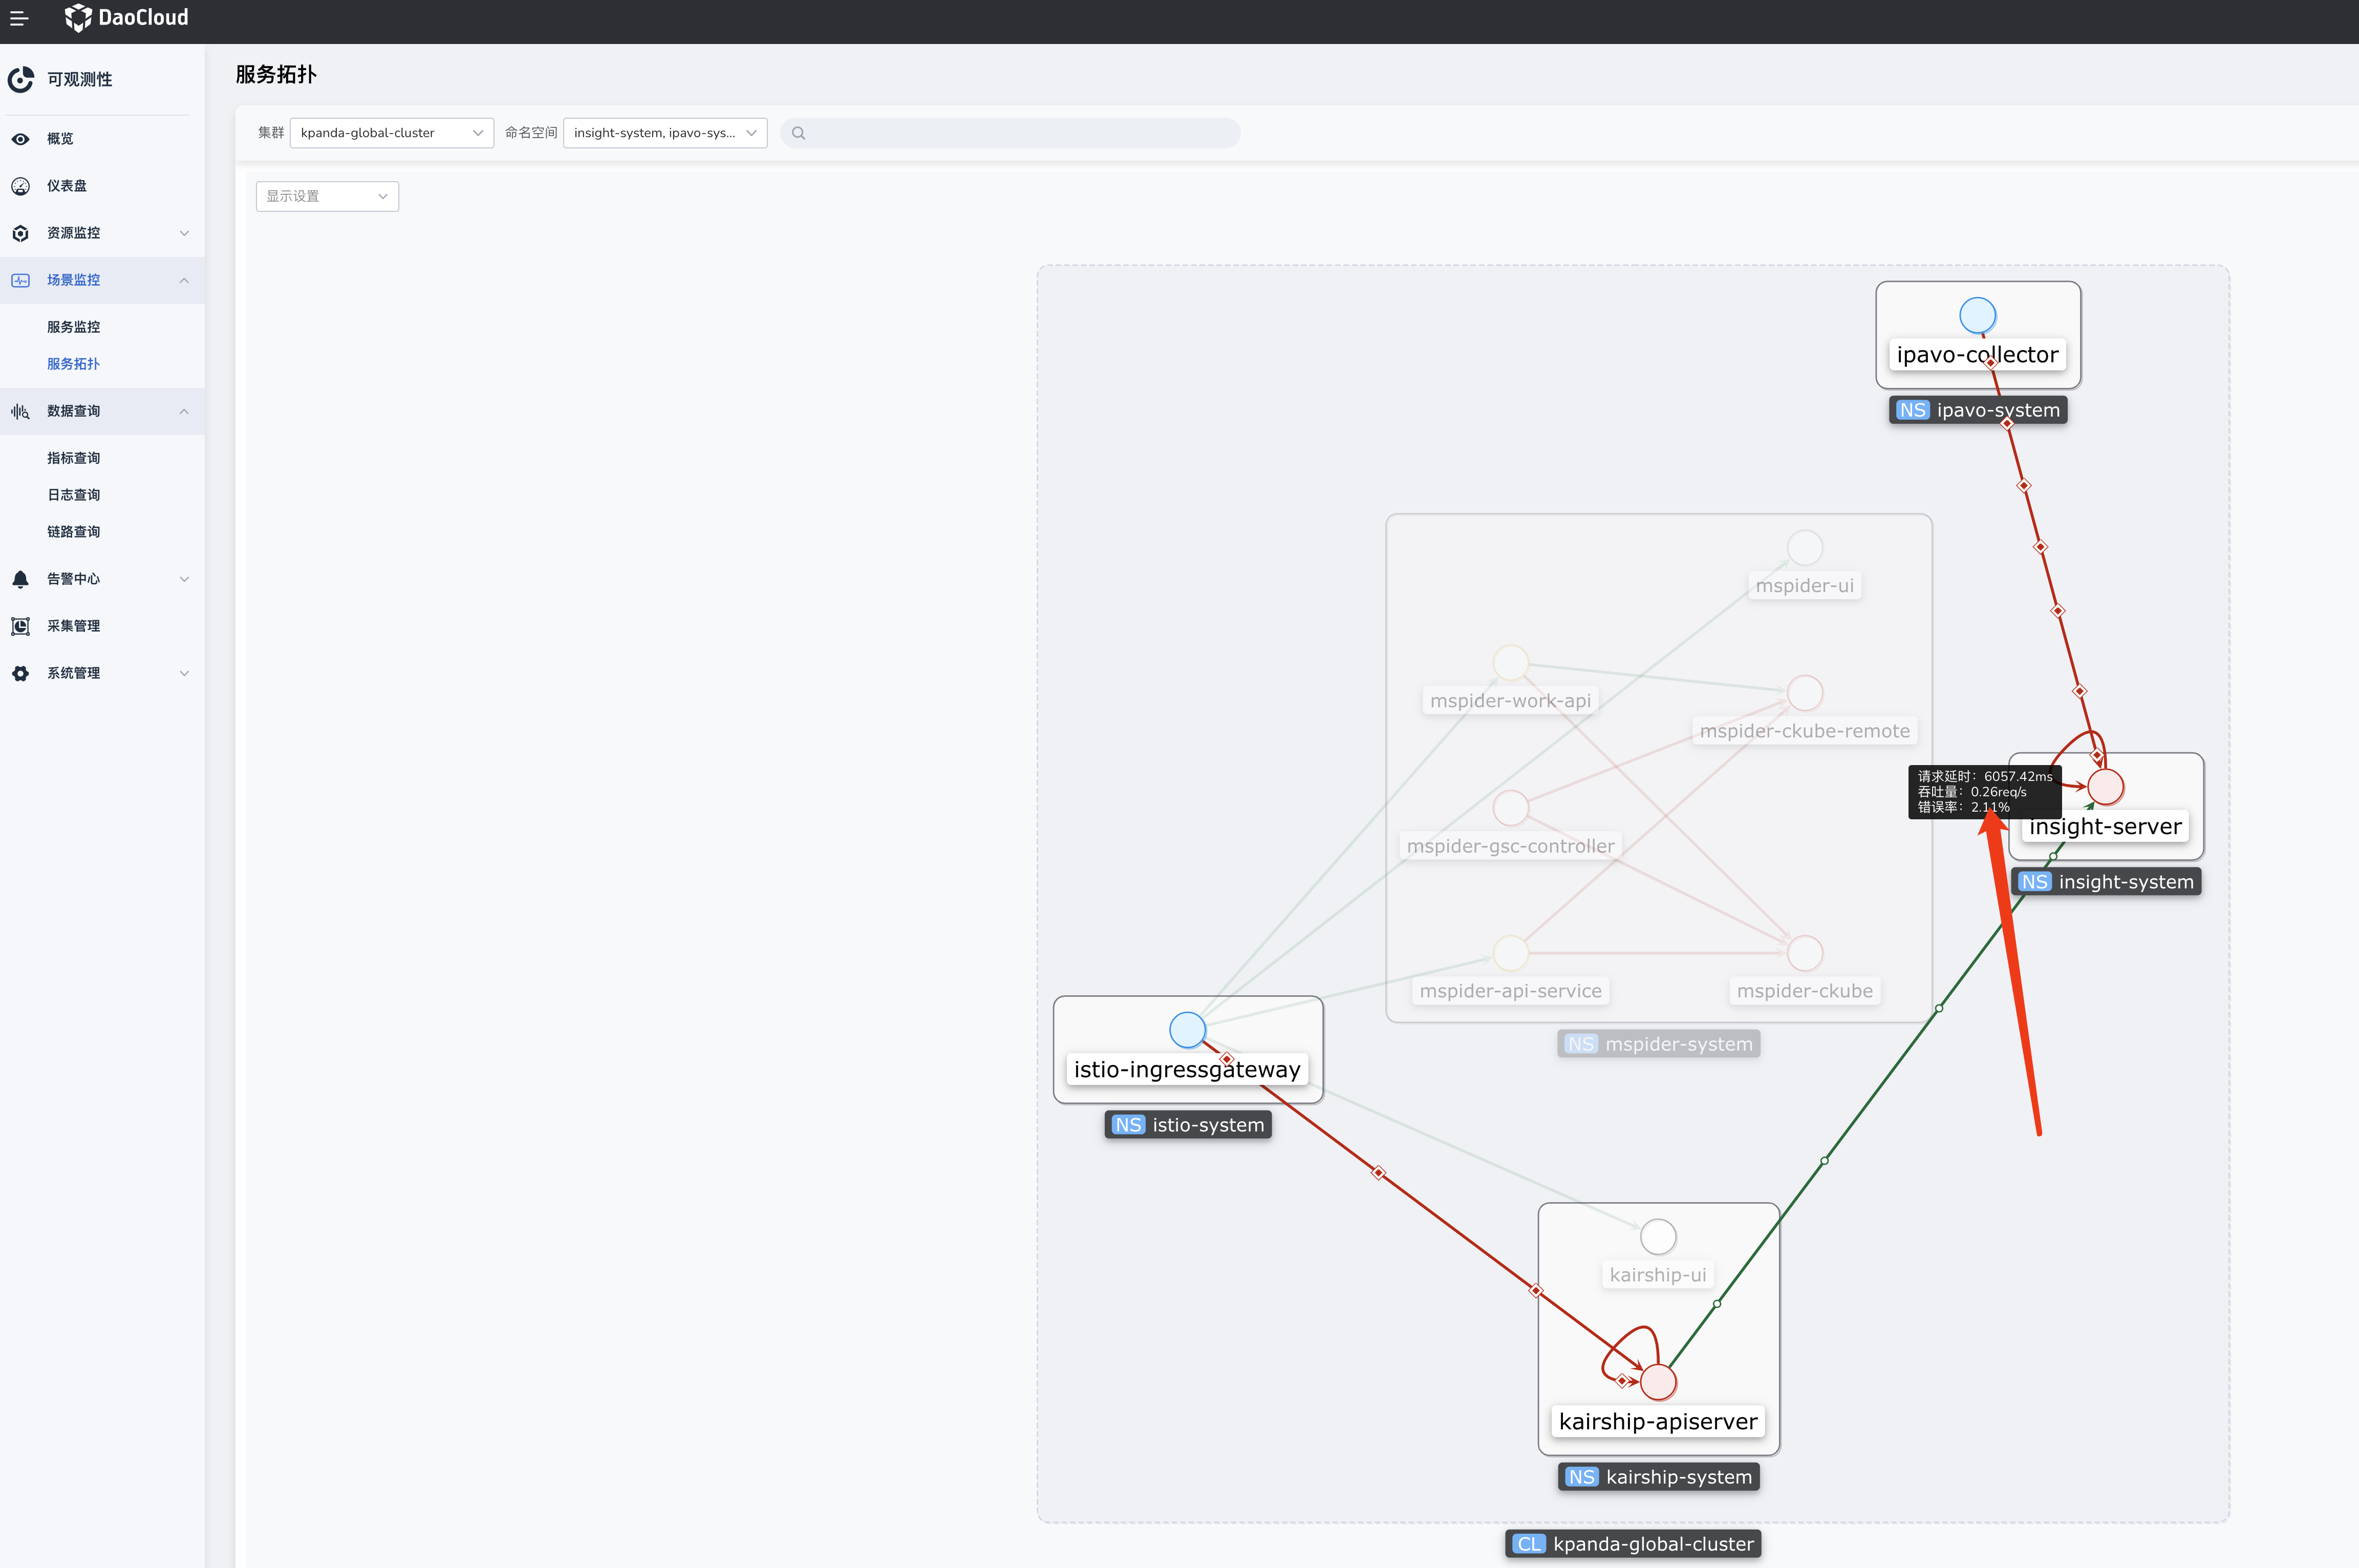Click the observability module icon

pos(21,79)
